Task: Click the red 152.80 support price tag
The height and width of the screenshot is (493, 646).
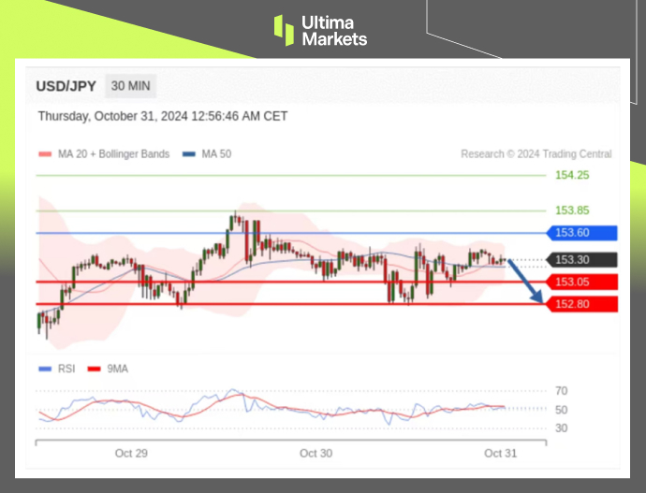Action: tap(581, 305)
